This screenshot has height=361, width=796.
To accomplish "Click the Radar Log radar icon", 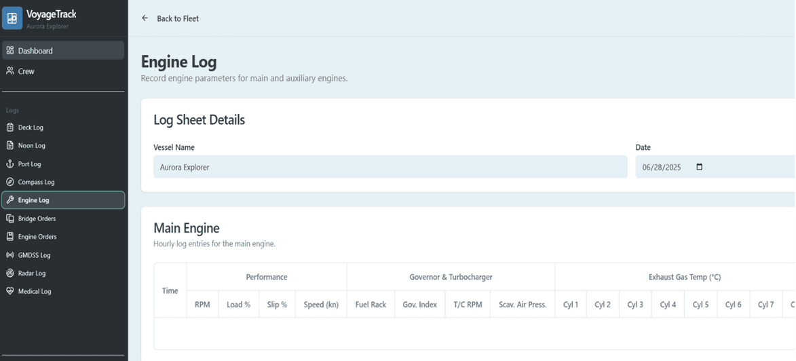I will [x=10, y=273].
